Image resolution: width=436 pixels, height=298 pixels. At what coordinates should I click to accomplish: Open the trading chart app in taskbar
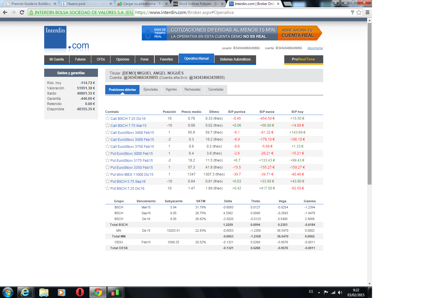pyautogui.click(x=115, y=292)
